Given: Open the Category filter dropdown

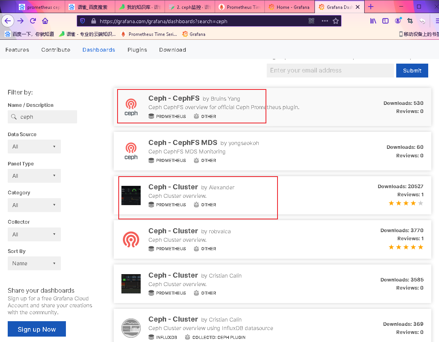Looking at the screenshot, I should pos(34,205).
